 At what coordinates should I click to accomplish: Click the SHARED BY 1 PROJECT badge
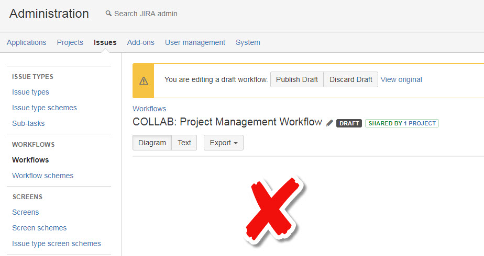coord(402,123)
